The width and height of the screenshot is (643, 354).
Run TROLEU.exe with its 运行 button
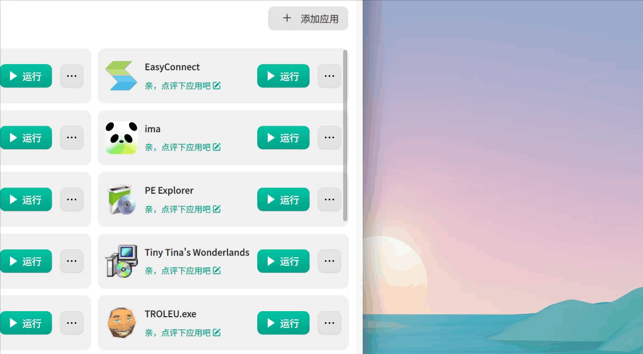pyautogui.click(x=284, y=323)
